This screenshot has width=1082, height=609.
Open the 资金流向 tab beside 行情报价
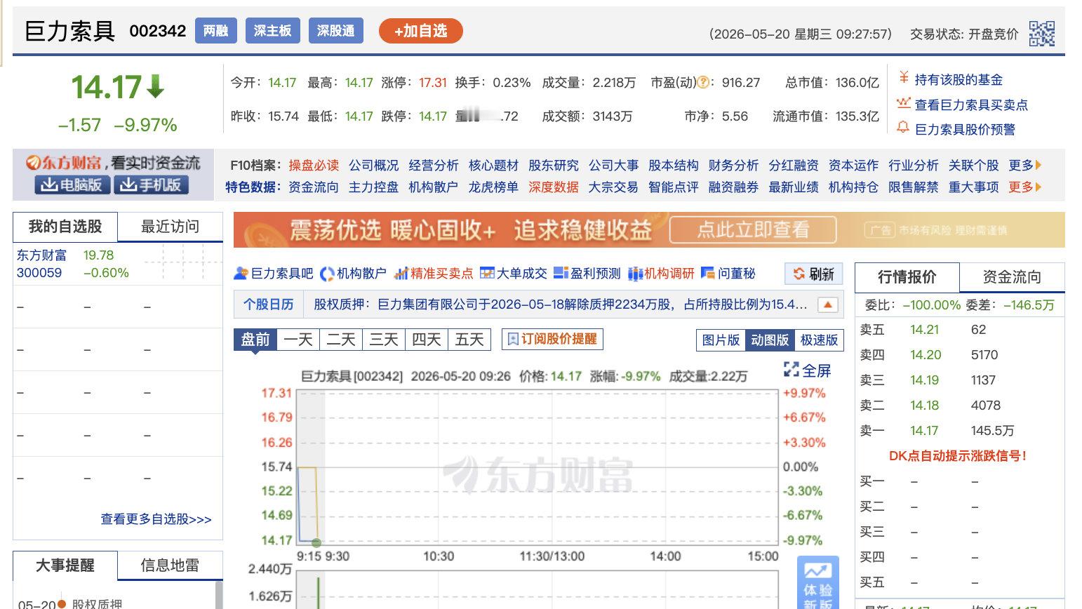(1012, 277)
